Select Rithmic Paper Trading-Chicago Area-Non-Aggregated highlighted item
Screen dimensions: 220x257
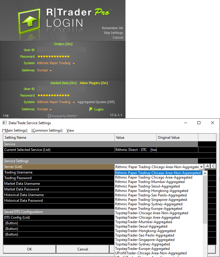[158, 173]
